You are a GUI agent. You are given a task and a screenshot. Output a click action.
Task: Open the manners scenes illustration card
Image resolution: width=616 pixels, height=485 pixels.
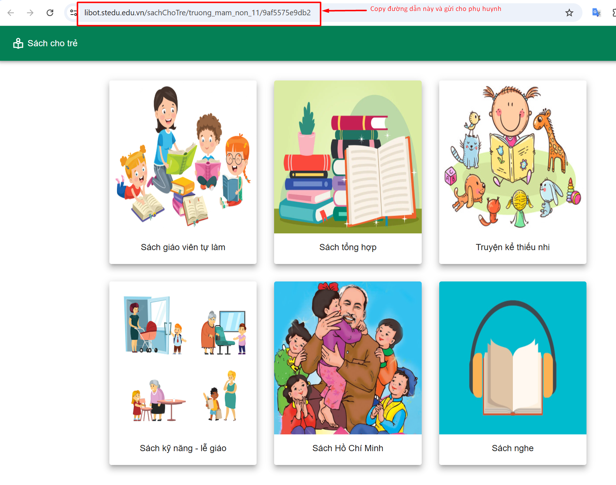(183, 358)
